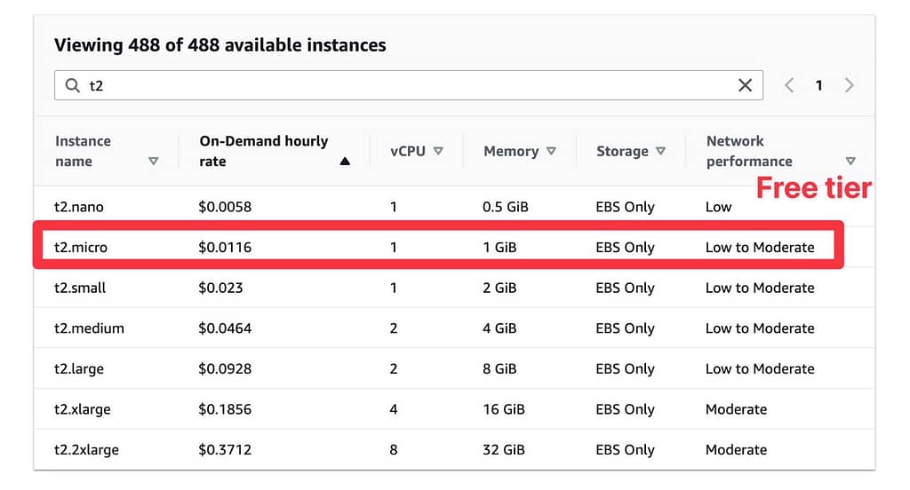Sort by Storage column arrow
This screenshot has height=490, width=910.
pos(660,151)
